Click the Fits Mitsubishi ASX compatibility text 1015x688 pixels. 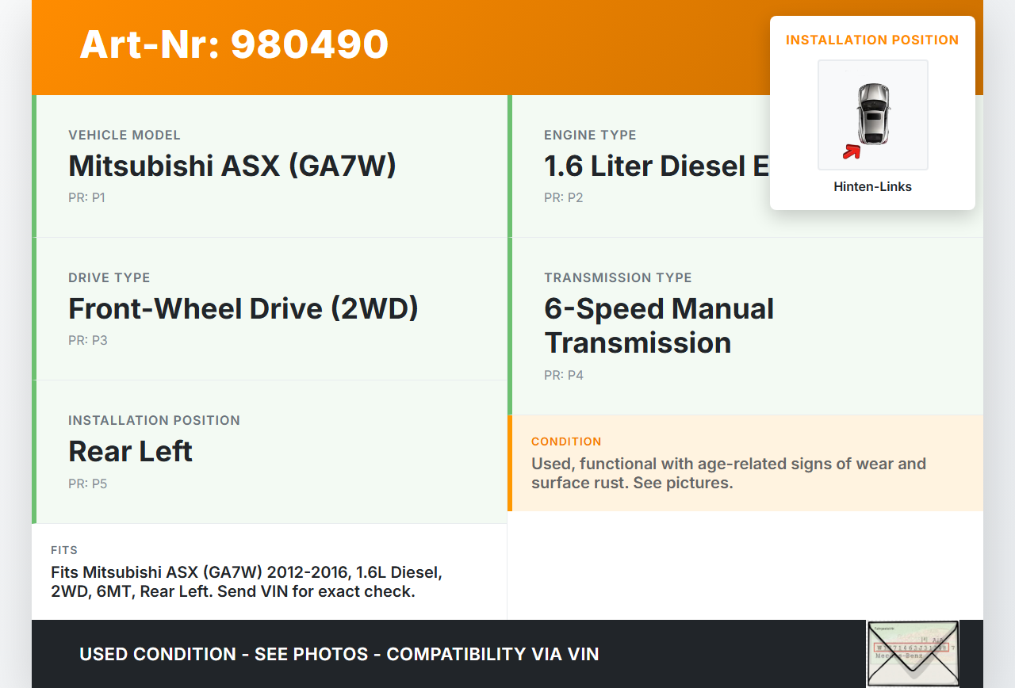(246, 582)
